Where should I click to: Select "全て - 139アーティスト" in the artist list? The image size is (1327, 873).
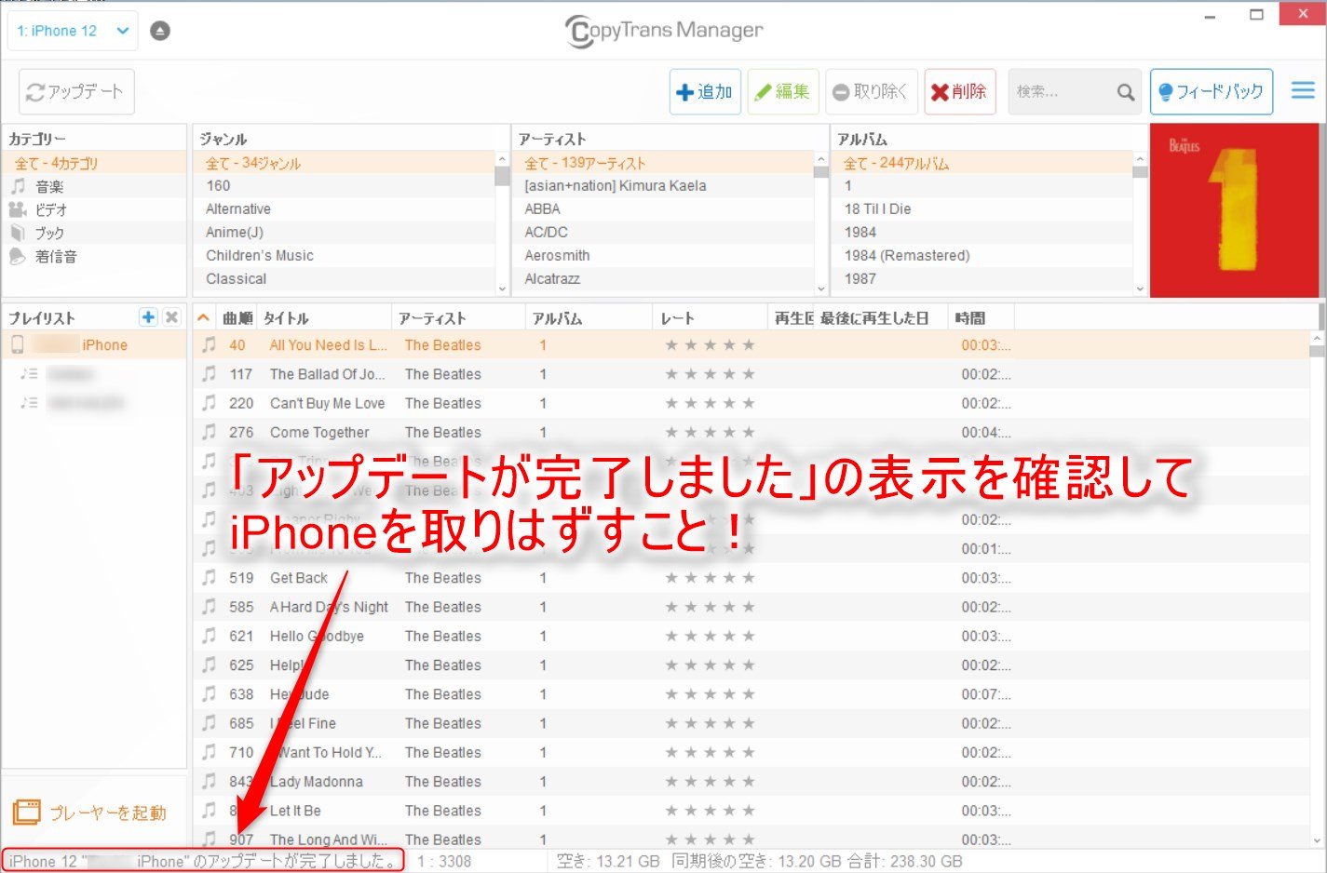[586, 162]
